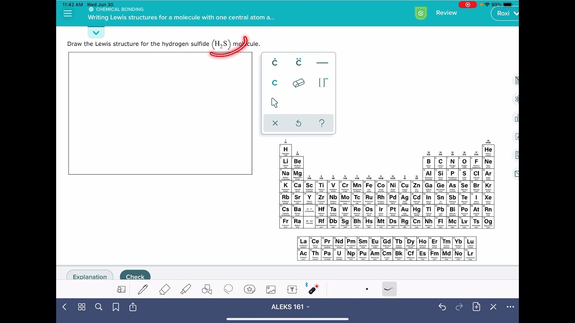Image resolution: width=575 pixels, height=323 pixels.
Task: Clear drawing with the X button
Action: point(275,123)
